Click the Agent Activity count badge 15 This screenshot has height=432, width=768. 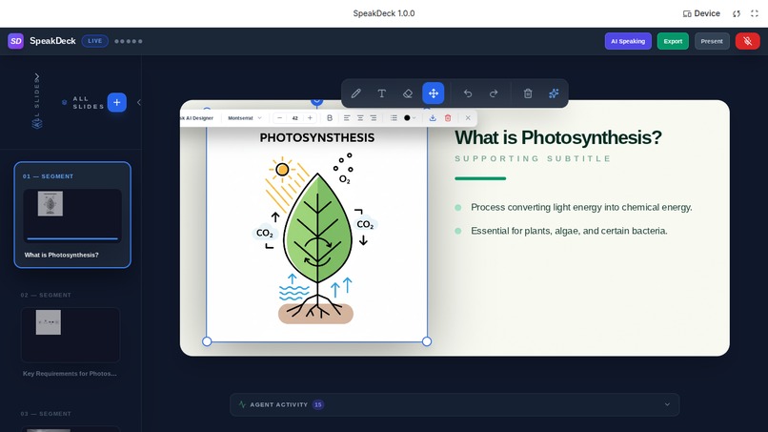[318, 404]
